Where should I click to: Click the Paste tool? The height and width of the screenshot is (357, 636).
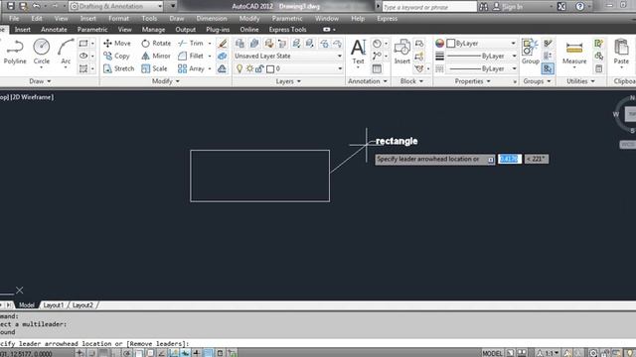621,52
